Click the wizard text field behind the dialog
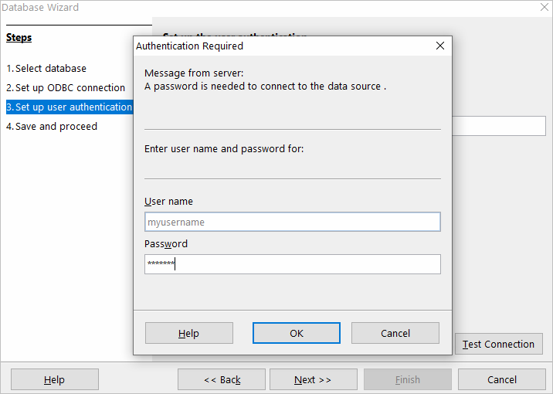Image resolution: width=553 pixels, height=394 pixels. pos(499,126)
